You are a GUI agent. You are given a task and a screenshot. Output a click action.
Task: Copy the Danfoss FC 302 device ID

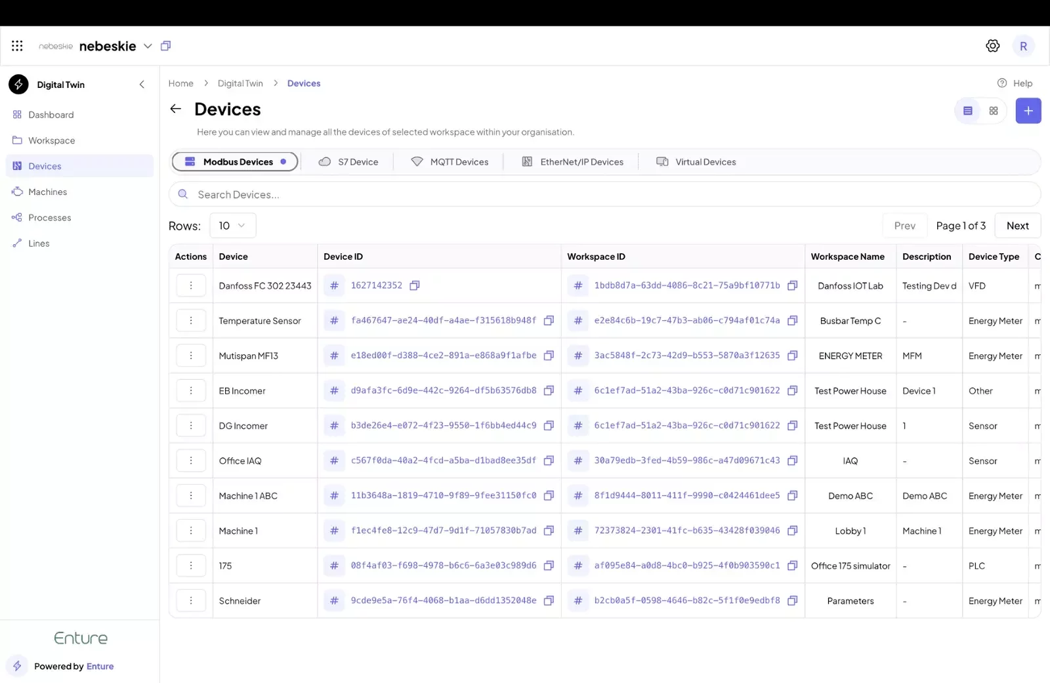tap(414, 285)
